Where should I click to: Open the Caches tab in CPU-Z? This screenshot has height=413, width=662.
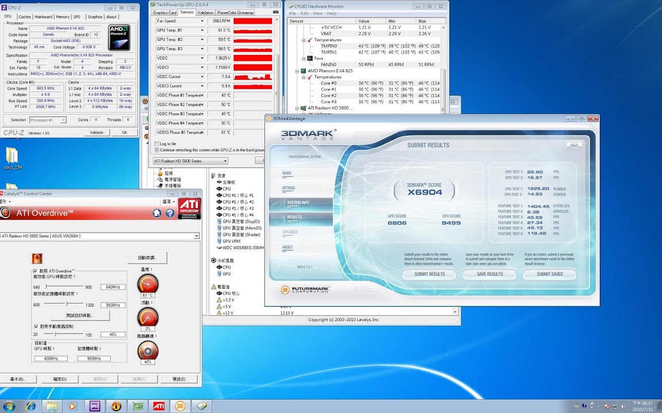click(x=25, y=17)
